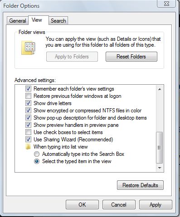Uncheck Use Sharing Wizard (Recommended)
Screen dimensions: 180x217
(28, 140)
